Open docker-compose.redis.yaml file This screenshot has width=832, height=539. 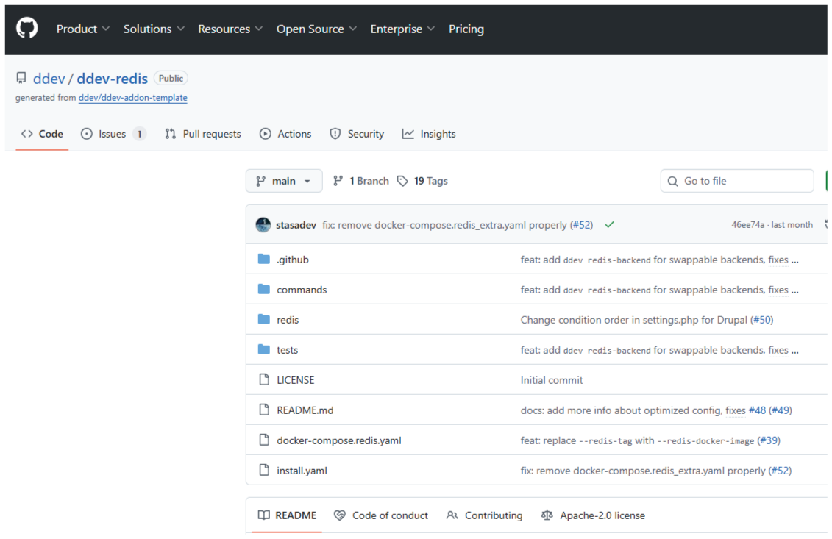click(x=339, y=441)
